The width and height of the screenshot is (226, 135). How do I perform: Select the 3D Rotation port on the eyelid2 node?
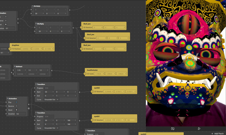[92, 91]
